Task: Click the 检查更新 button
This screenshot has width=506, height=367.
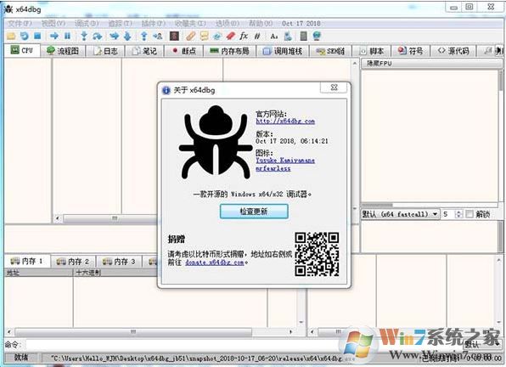Action: [x=254, y=212]
